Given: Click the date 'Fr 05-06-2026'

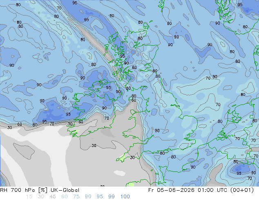Looking at the screenshot, I should 171,190.
